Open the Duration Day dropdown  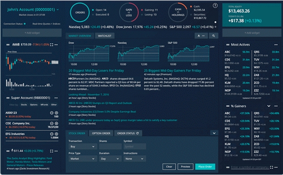110,159
